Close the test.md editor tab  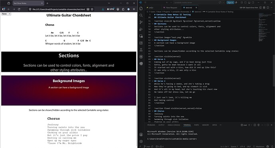click(196, 8)
